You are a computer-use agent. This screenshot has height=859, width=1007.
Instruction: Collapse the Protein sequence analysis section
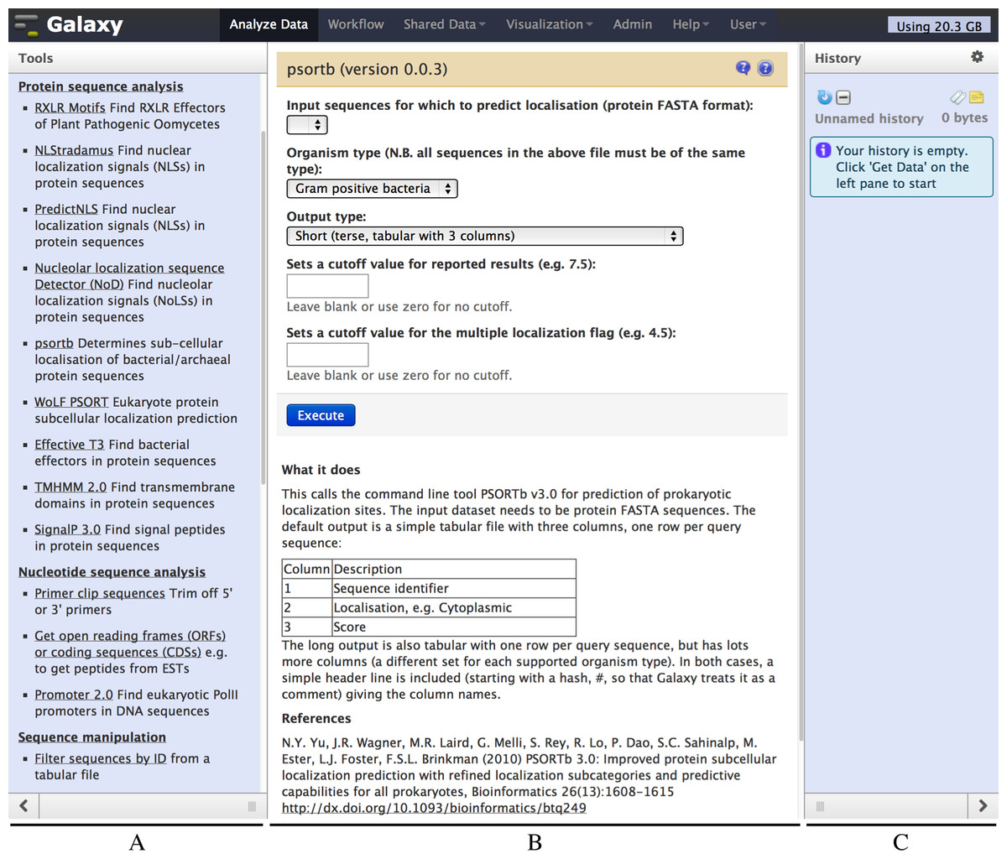[x=101, y=86]
